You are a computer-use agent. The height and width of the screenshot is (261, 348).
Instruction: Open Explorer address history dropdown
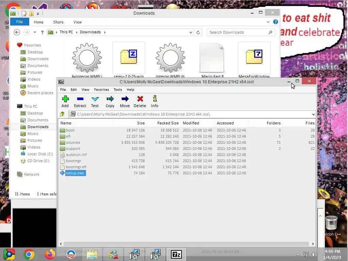(191, 32)
